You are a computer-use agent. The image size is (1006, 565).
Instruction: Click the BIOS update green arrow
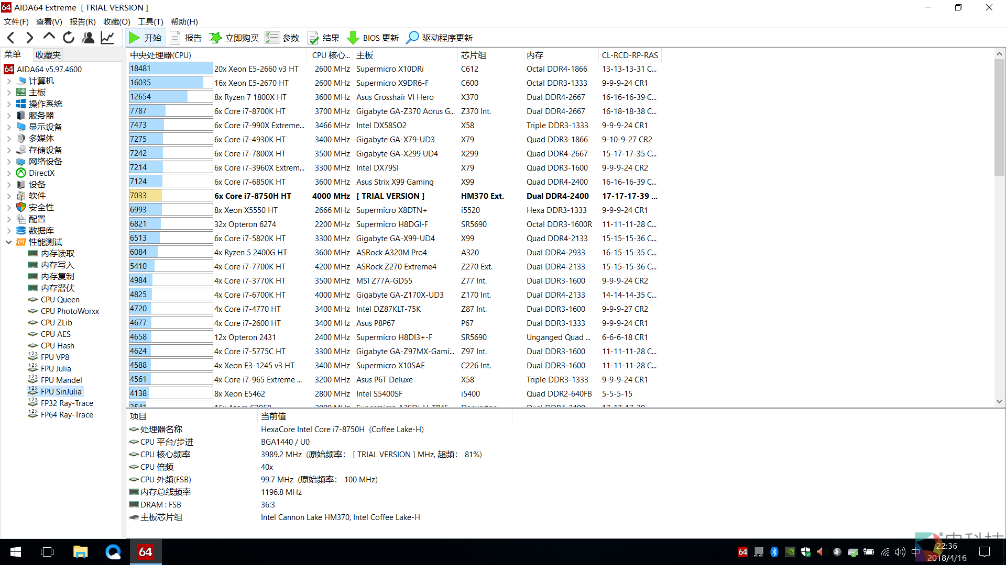click(x=353, y=38)
